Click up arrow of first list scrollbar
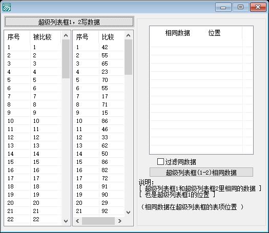269x233 pixels. pyautogui.click(x=66, y=35)
